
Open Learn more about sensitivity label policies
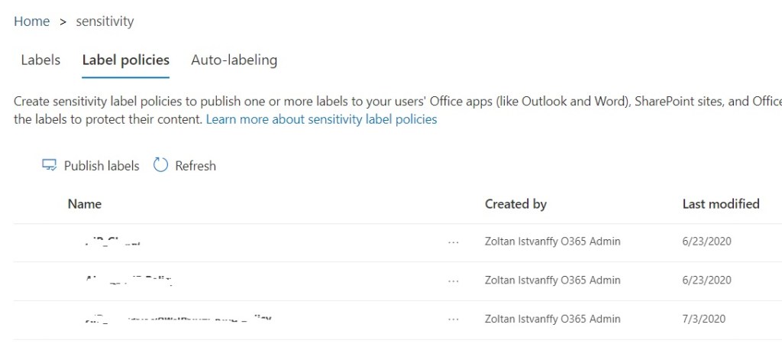tap(322, 119)
